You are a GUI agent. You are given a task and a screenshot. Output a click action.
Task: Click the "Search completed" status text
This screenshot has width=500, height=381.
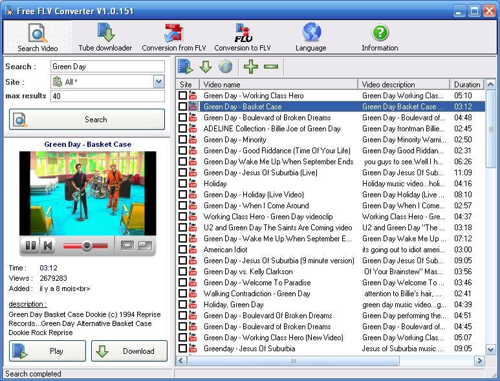[33, 374]
